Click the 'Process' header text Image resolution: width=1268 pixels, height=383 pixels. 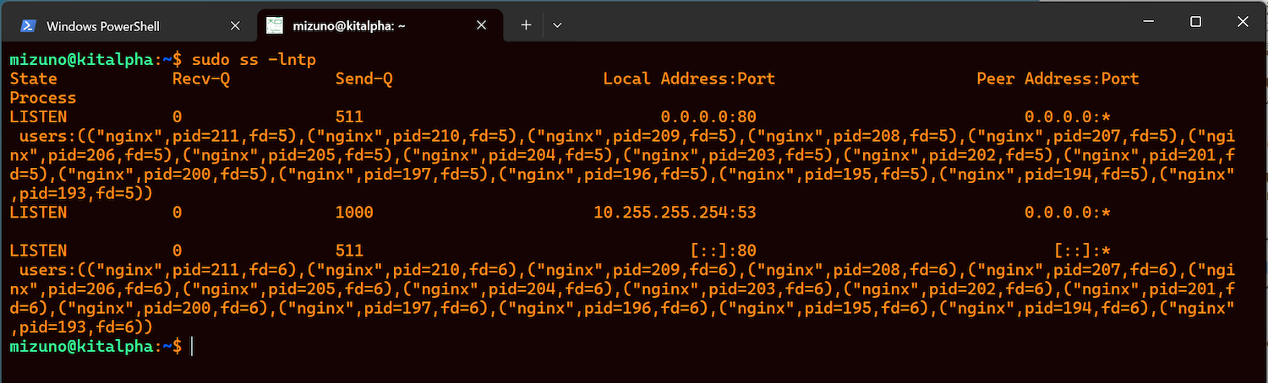(42, 98)
